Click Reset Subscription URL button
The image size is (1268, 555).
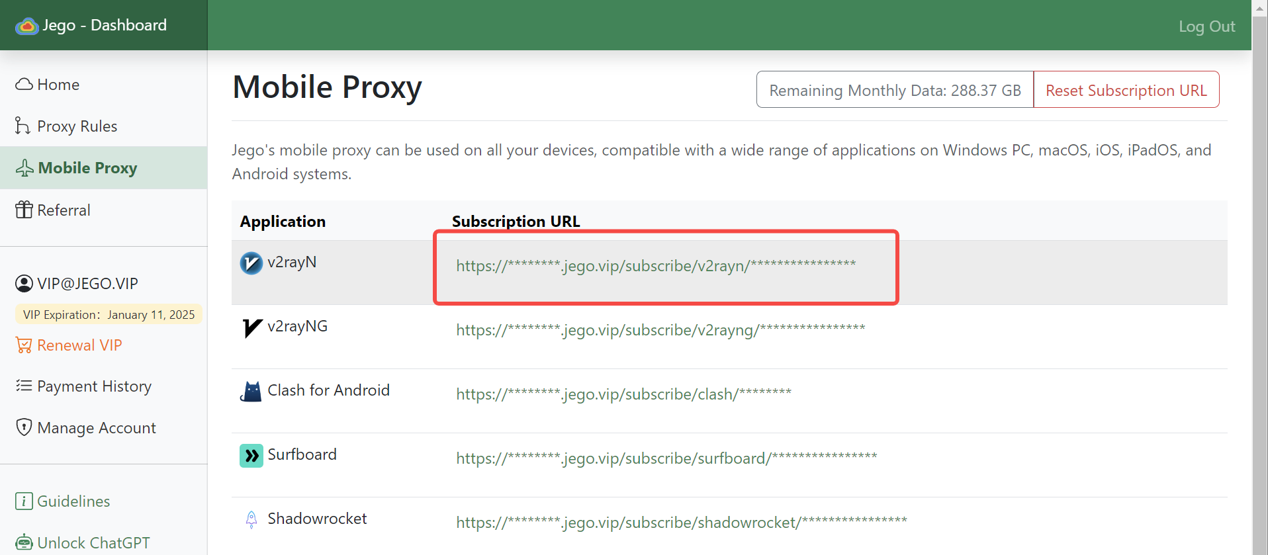click(x=1126, y=89)
